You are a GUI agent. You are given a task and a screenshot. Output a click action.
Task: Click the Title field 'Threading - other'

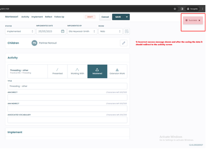(67, 86)
